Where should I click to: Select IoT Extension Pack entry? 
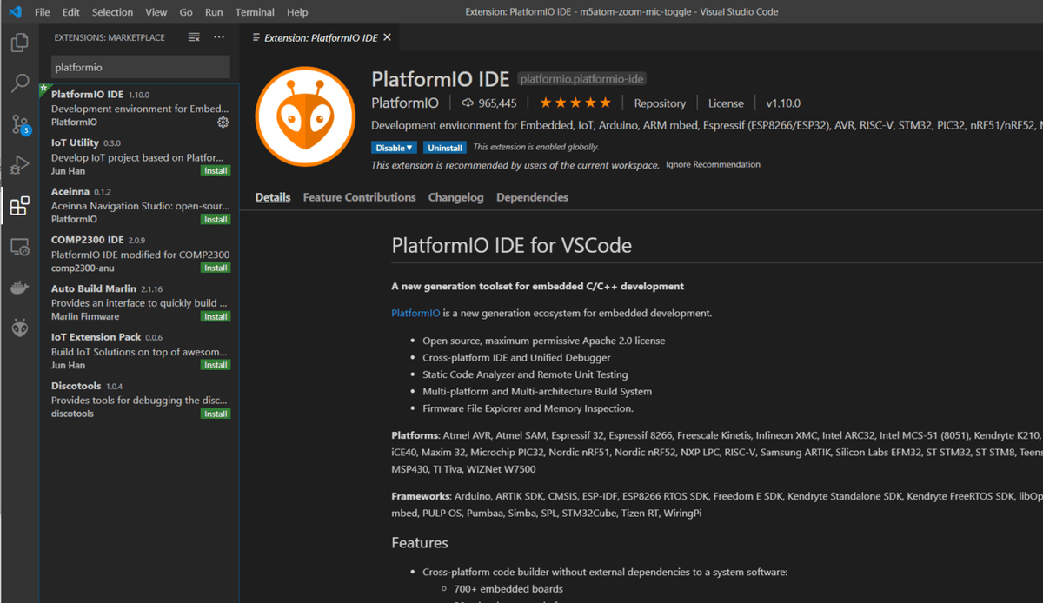click(139, 351)
